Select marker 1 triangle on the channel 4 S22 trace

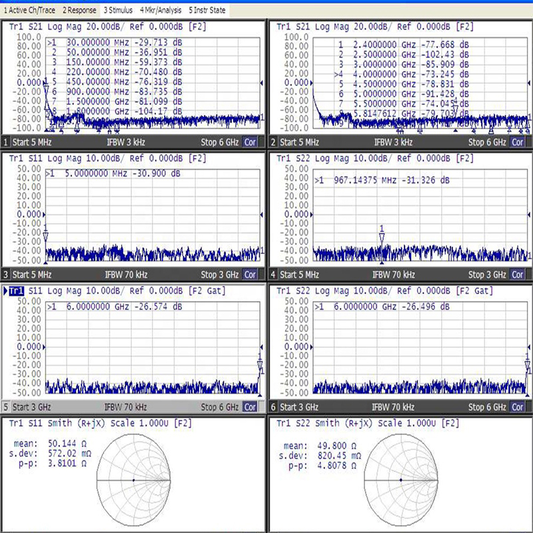[x=382, y=237]
